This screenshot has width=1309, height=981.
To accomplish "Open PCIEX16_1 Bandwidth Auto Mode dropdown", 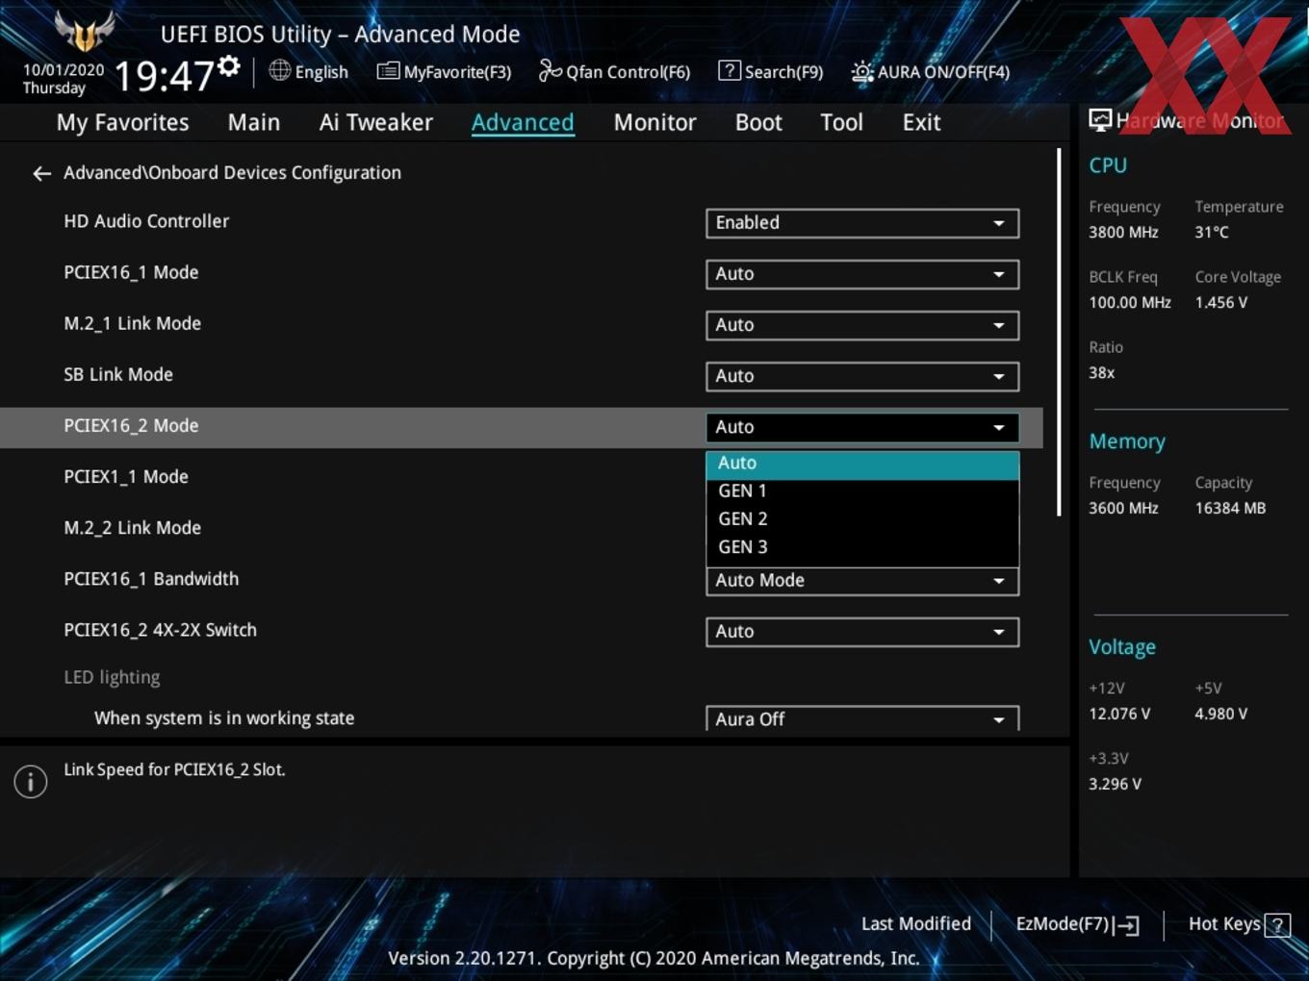I will pos(862,581).
